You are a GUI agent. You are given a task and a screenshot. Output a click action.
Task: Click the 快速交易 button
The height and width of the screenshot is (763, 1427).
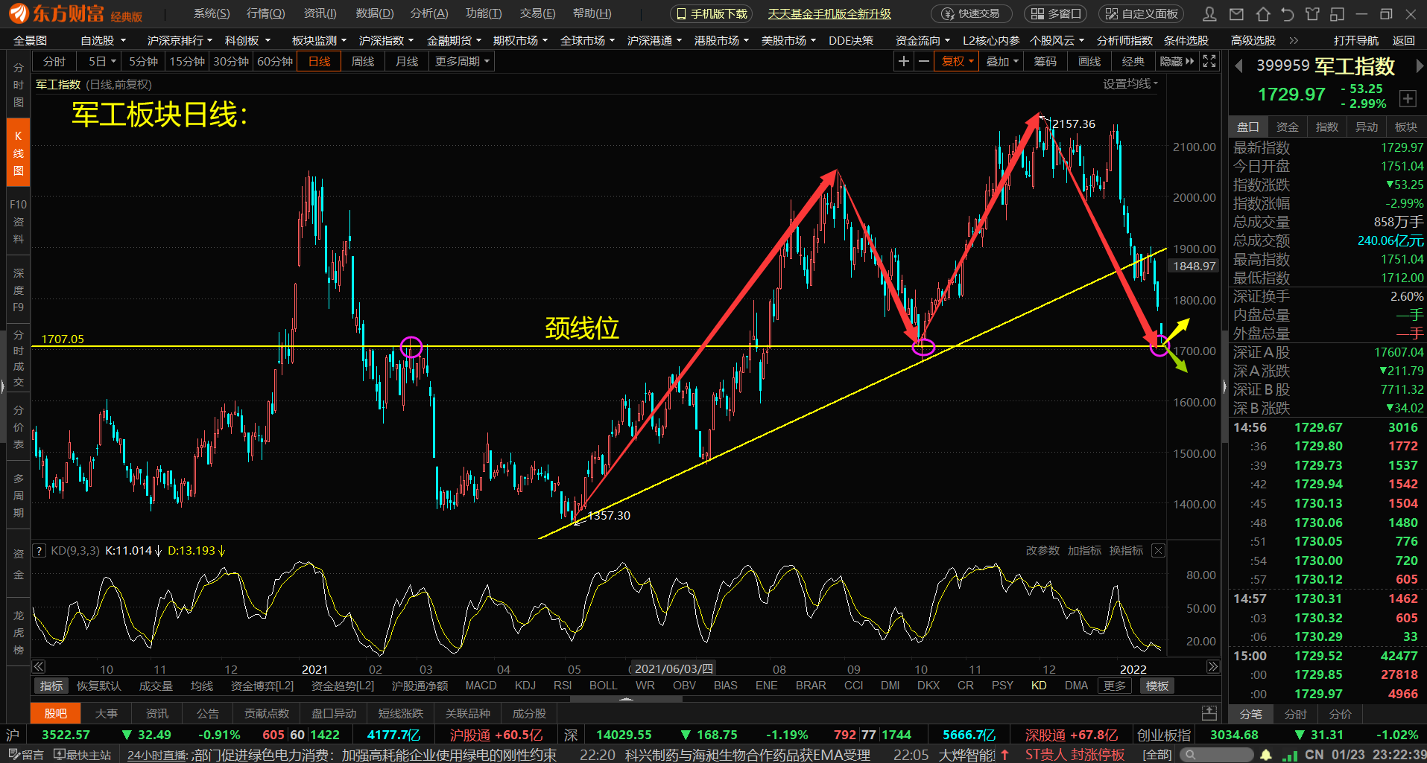click(x=972, y=14)
